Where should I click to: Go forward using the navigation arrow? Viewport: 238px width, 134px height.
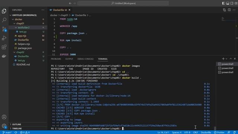pyautogui.click(x=74, y=3)
